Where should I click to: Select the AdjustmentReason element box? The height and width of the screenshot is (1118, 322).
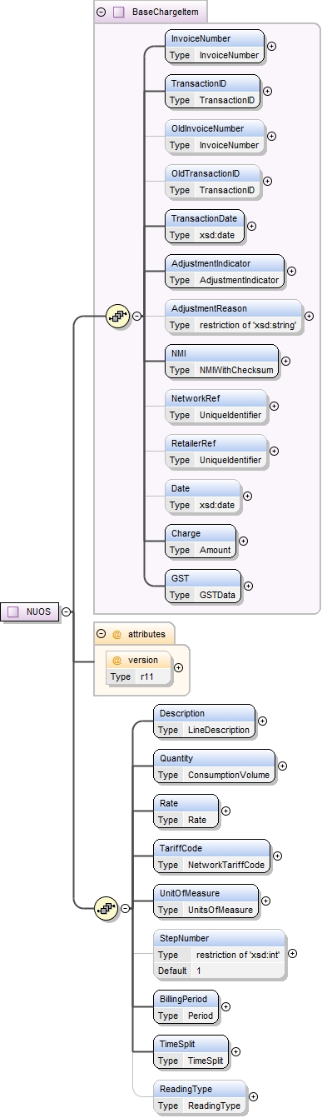tap(234, 317)
